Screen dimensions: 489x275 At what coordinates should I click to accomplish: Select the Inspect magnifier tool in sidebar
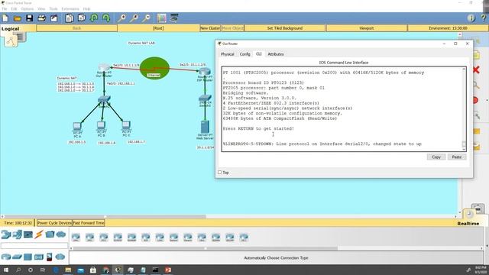click(476, 85)
